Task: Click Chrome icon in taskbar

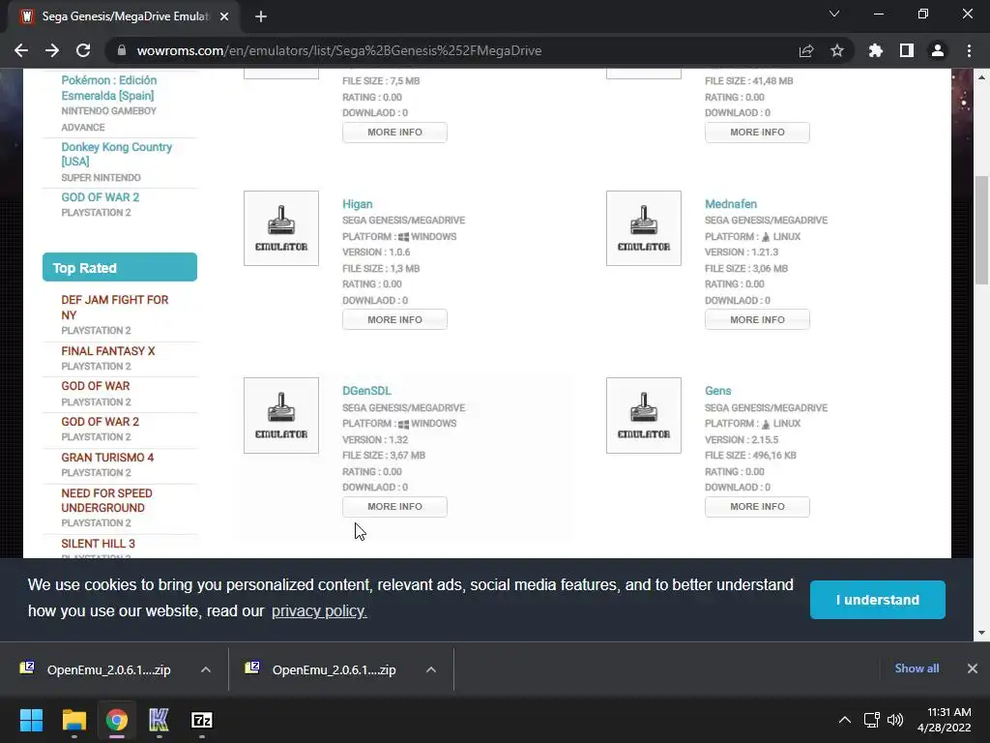Action: click(x=117, y=720)
